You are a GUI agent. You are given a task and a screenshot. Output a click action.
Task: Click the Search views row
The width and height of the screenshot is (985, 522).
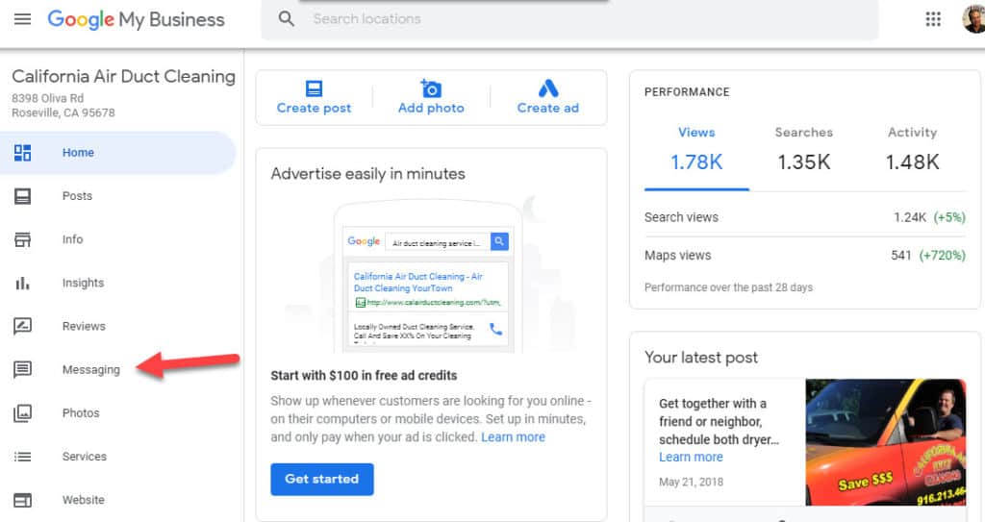pyautogui.click(x=805, y=217)
